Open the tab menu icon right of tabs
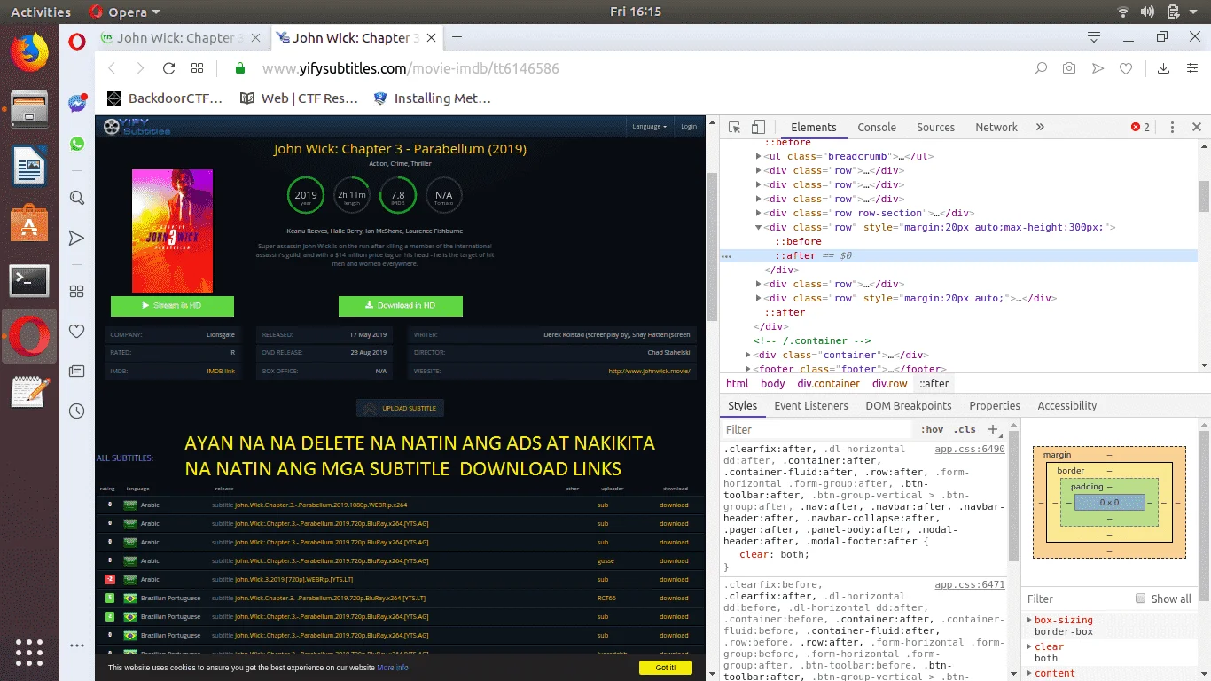This screenshot has height=681, width=1211. [1094, 37]
